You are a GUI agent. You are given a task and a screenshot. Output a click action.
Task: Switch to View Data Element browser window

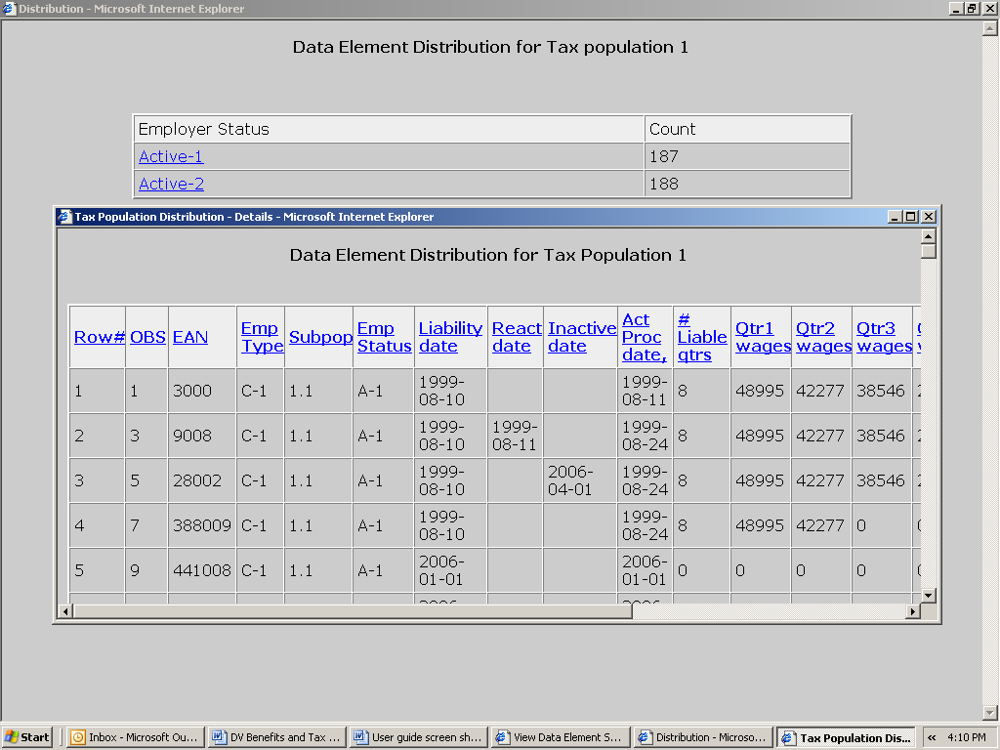tap(559, 737)
